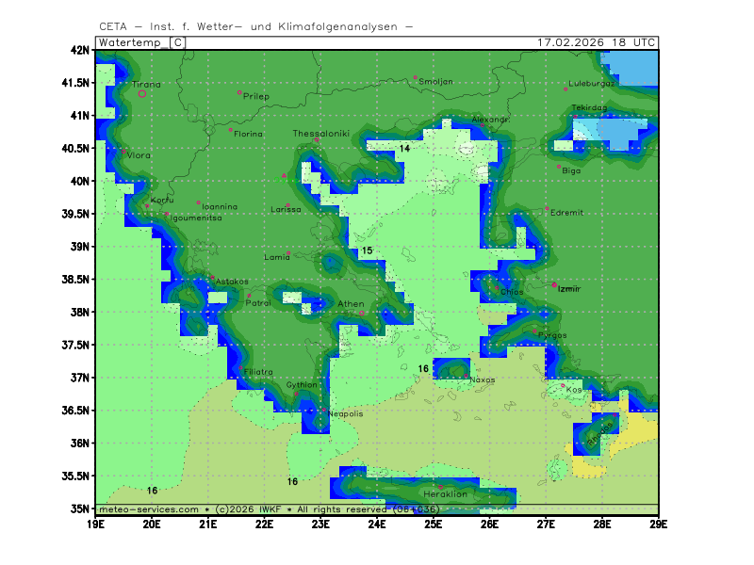Viewport: 754px width, 565px height.
Task: Select the 14 isotherm contour label
Action: click(x=404, y=149)
